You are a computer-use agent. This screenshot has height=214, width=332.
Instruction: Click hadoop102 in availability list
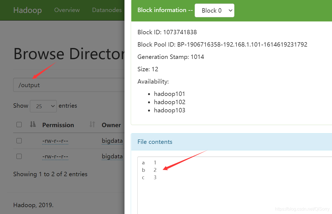coord(170,102)
